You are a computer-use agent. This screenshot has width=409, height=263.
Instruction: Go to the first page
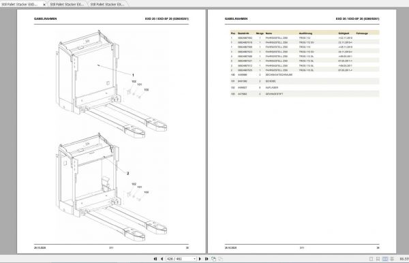tap(155, 259)
